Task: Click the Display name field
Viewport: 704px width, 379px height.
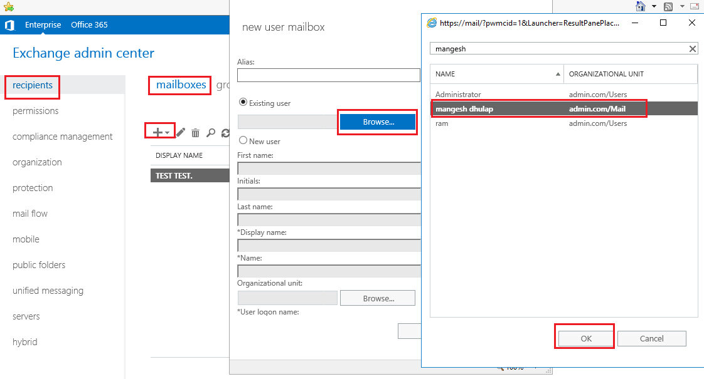Action: 329,246
